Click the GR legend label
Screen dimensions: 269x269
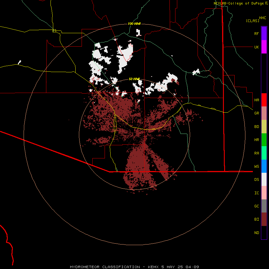256,113
